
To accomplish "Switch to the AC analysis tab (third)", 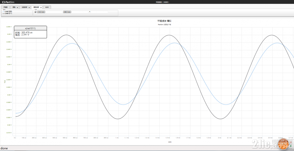I will pyautogui.click(x=25, y=7).
